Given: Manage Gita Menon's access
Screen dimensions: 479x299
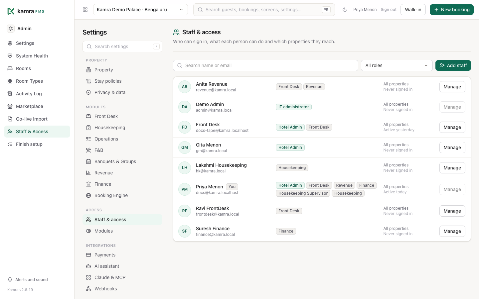Looking at the screenshot, I should click(x=452, y=148).
